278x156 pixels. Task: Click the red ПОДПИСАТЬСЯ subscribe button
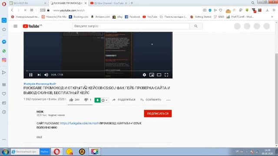(158, 114)
